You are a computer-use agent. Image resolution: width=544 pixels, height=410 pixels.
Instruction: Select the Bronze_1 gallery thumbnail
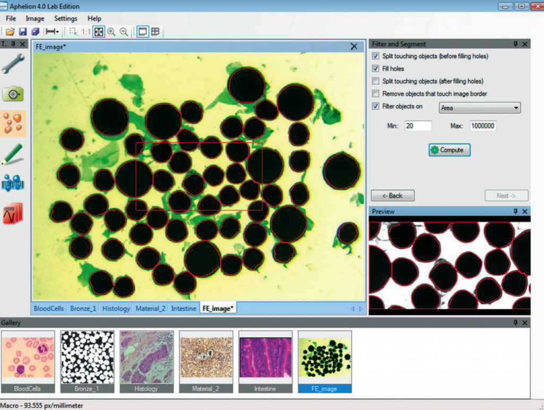point(87,362)
